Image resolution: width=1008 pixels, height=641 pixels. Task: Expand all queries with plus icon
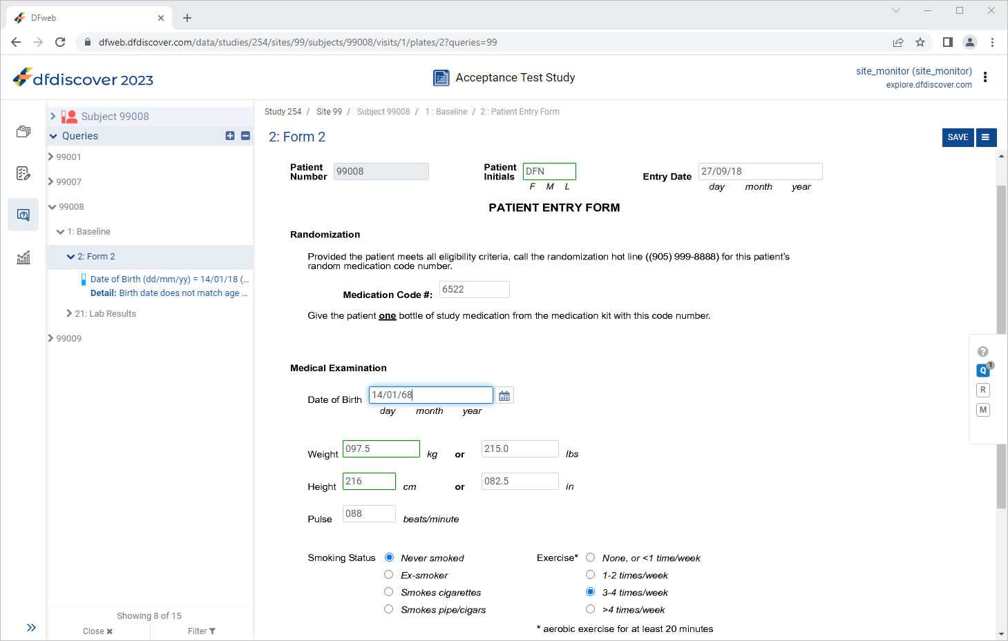point(230,136)
